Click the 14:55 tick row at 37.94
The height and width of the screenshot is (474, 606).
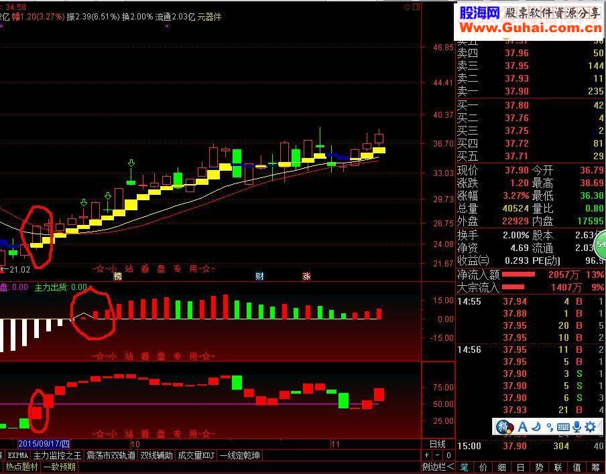[x=531, y=301]
